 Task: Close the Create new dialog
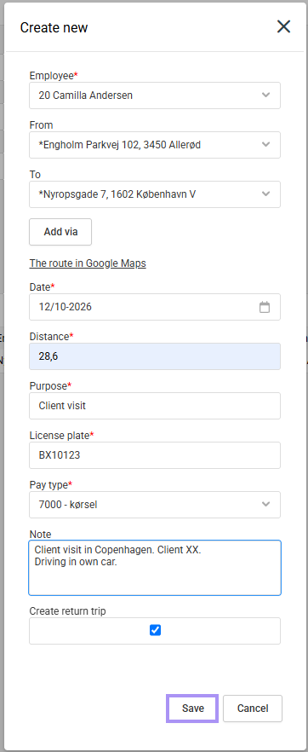click(283, 27)
